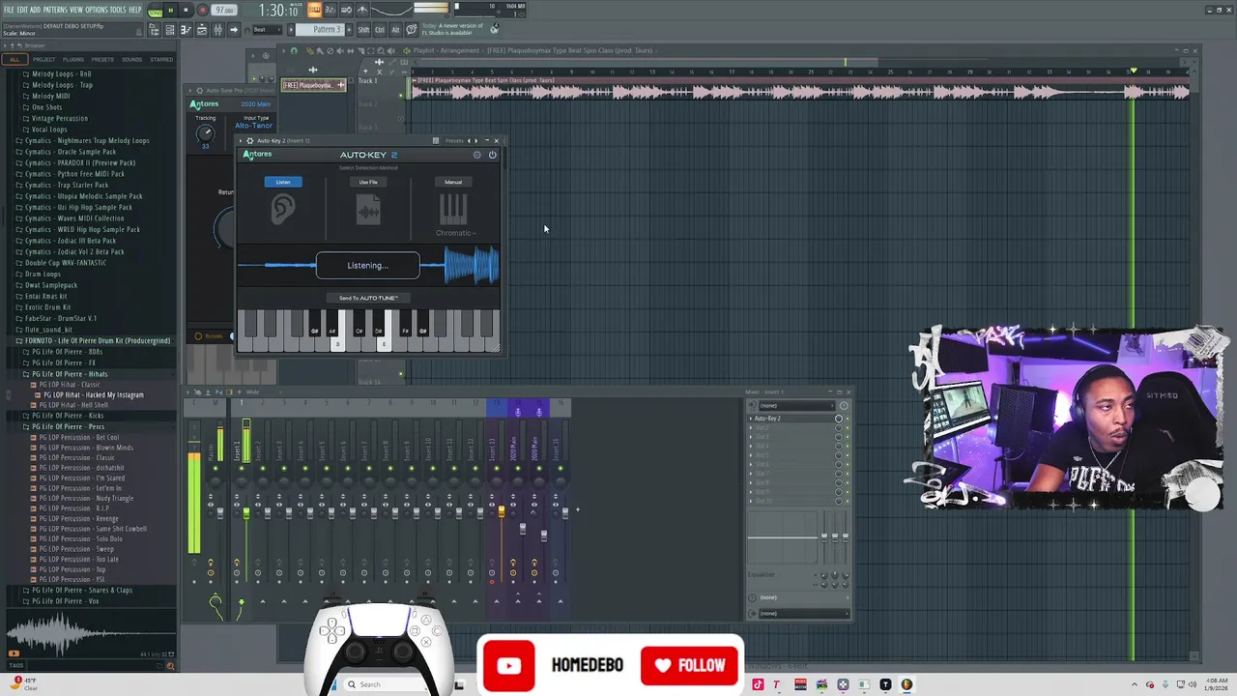Expand PG Life Of Pierre - Snares & Claps

[77, 590]
